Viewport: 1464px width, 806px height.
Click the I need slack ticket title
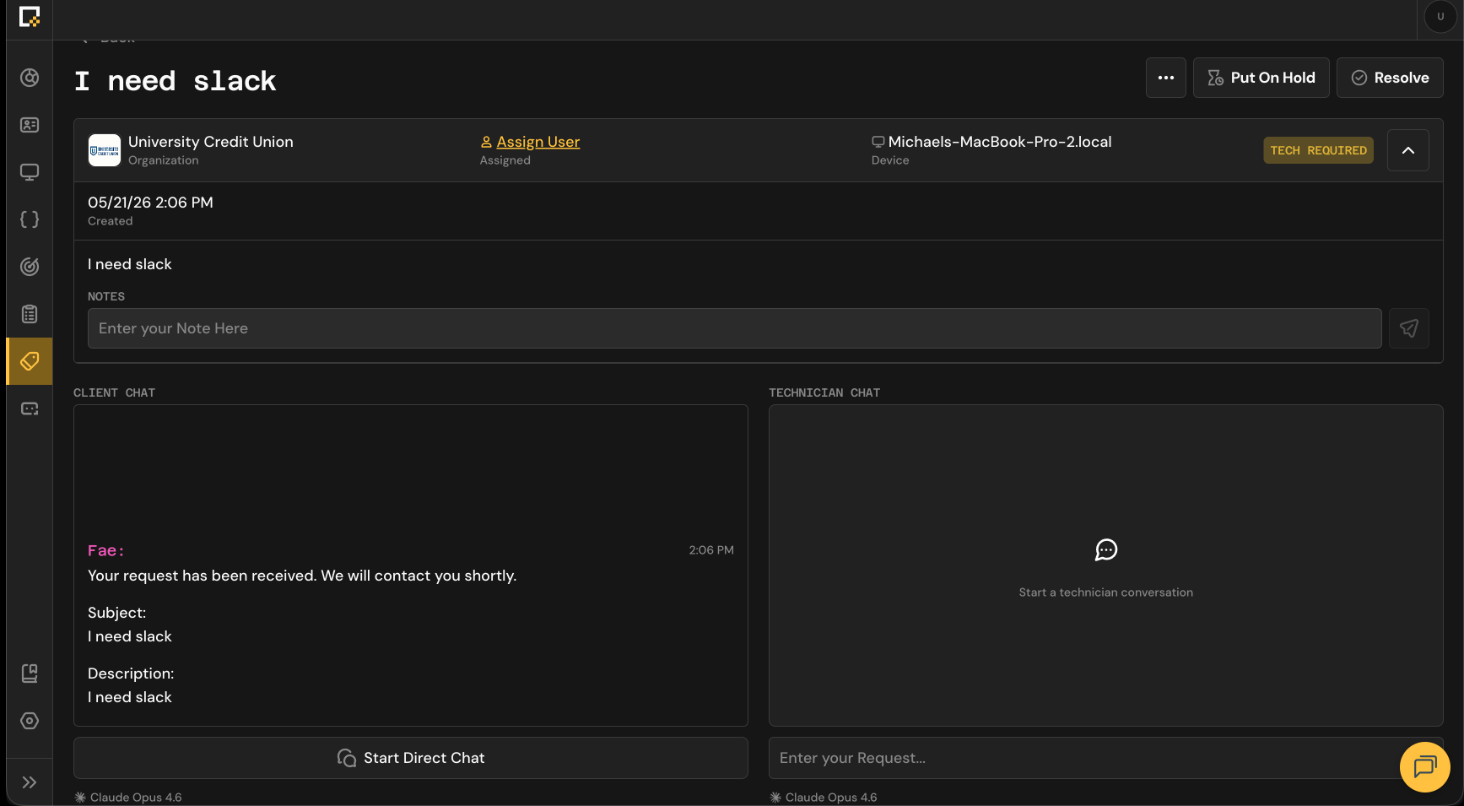pyautogui.click(x=175, y=81)
